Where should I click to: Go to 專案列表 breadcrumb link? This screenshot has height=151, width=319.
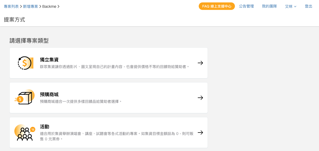(x=11, y=6)
